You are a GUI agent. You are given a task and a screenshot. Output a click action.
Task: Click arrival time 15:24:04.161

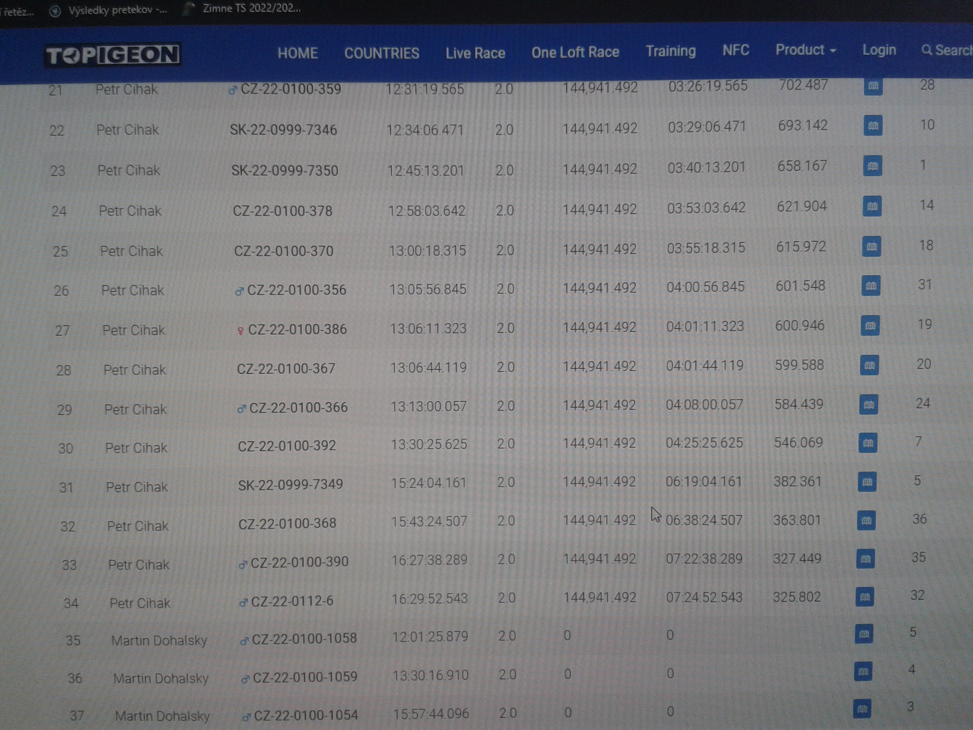click(x=429, y=483)
